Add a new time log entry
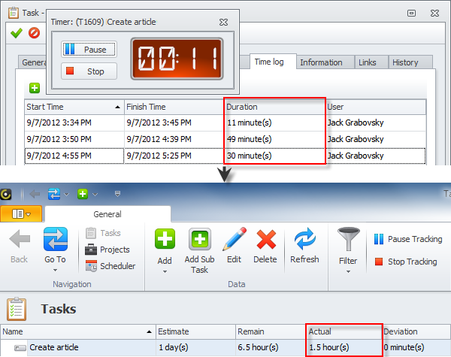The height and width of the screenshot is (357, 451). (x=35, y=88)
